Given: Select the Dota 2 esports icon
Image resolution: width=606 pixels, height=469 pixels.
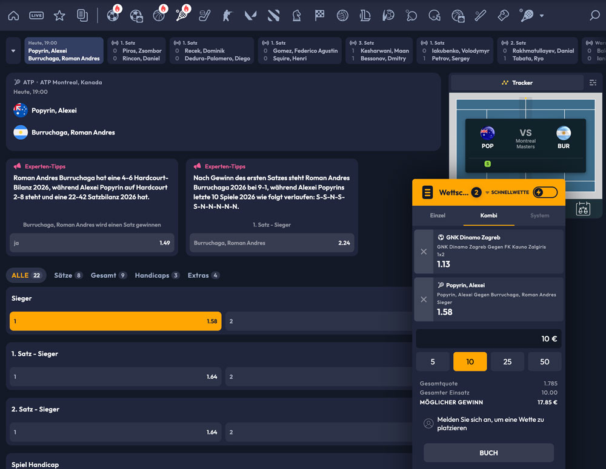Looking at the screenshot, I should click(274, 16).
